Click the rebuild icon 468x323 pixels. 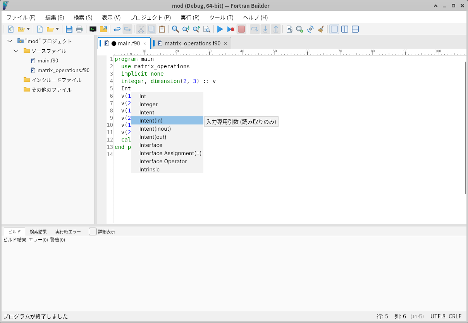click(x=310, y=29)
